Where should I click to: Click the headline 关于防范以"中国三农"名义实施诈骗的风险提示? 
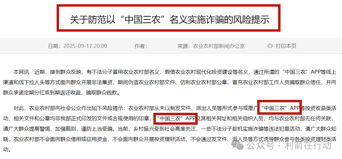point(170,20)
